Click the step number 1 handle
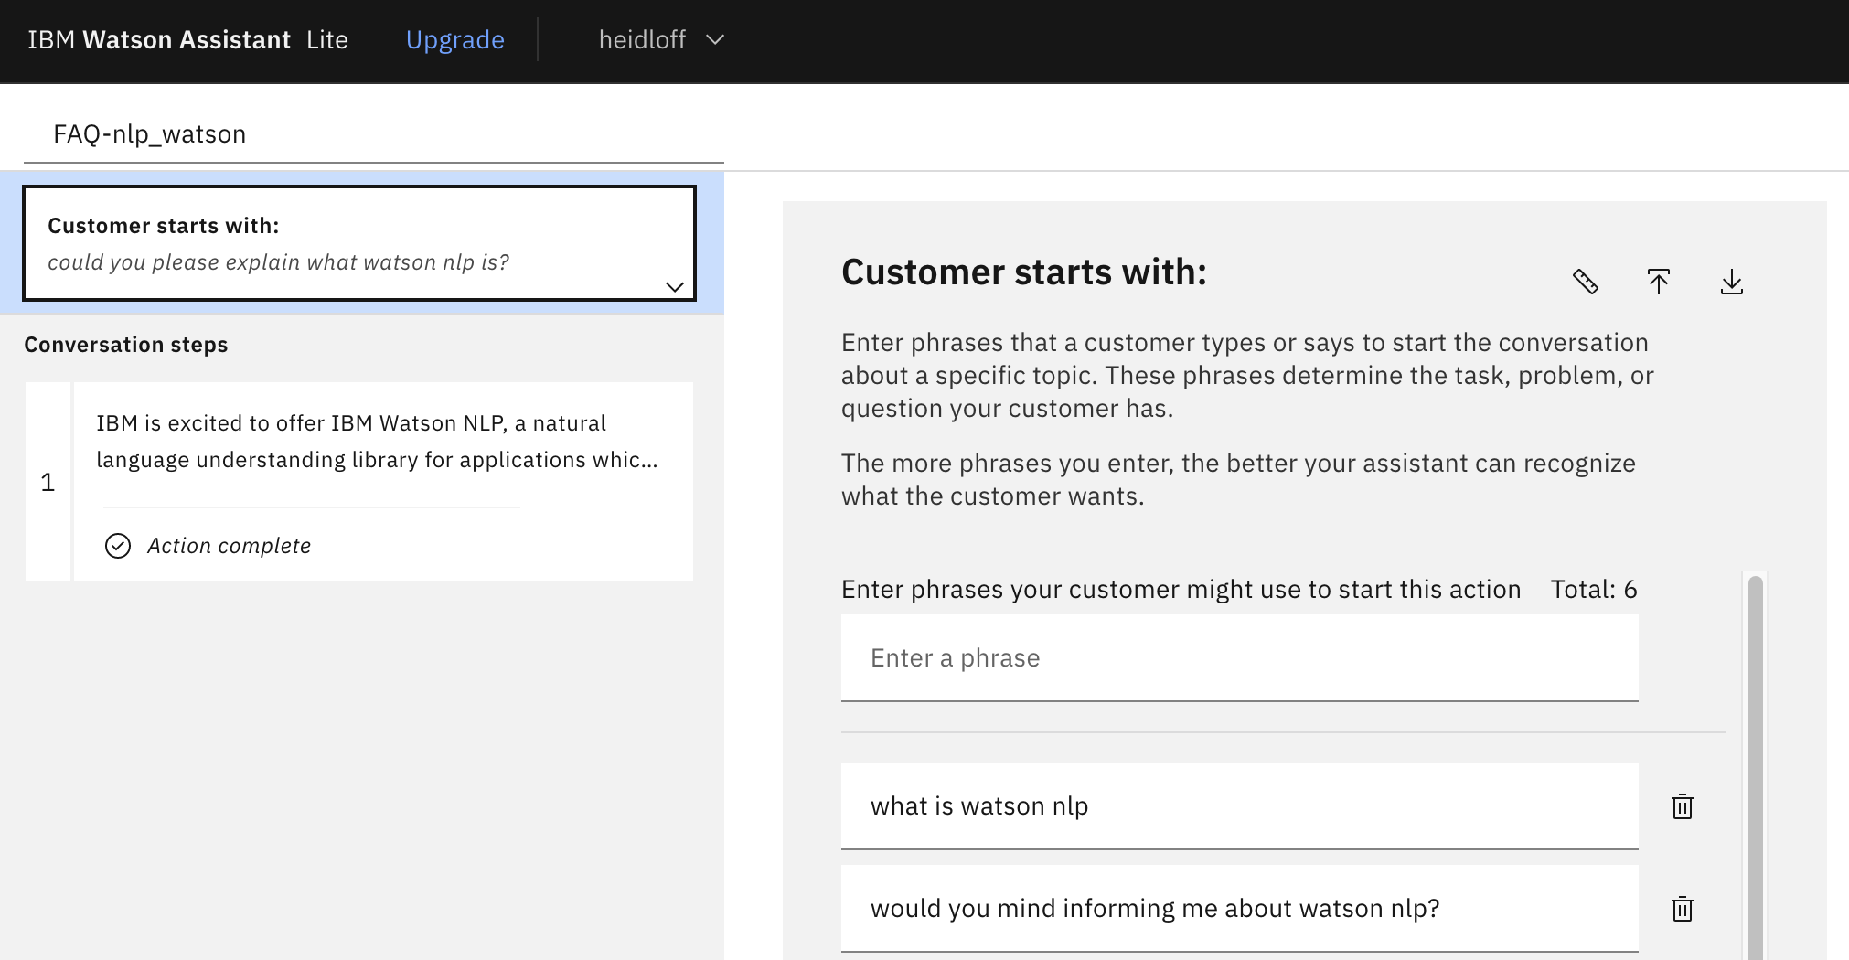 (48, 482)
